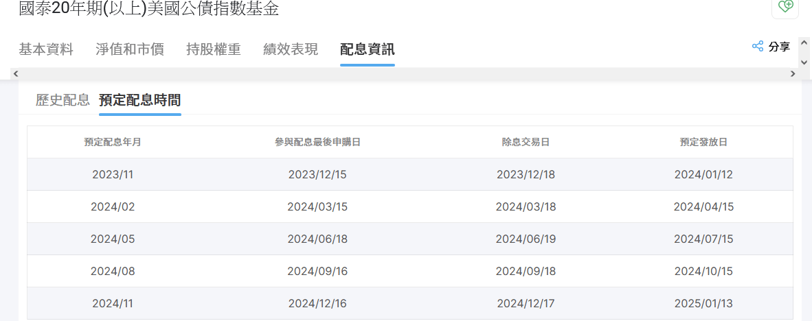
Task: Click the 分享 share text label
Action: pyautogui.click(x=779, y=47)
